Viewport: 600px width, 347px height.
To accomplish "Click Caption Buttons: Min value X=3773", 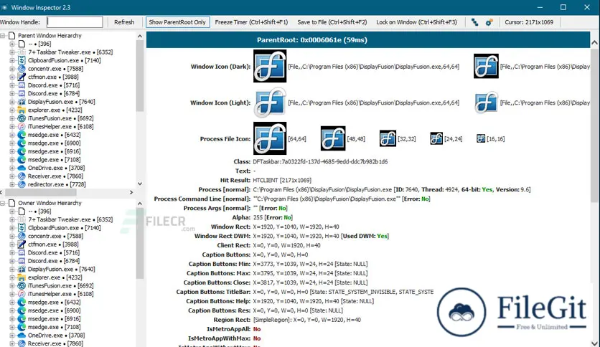I will (310, 264).
